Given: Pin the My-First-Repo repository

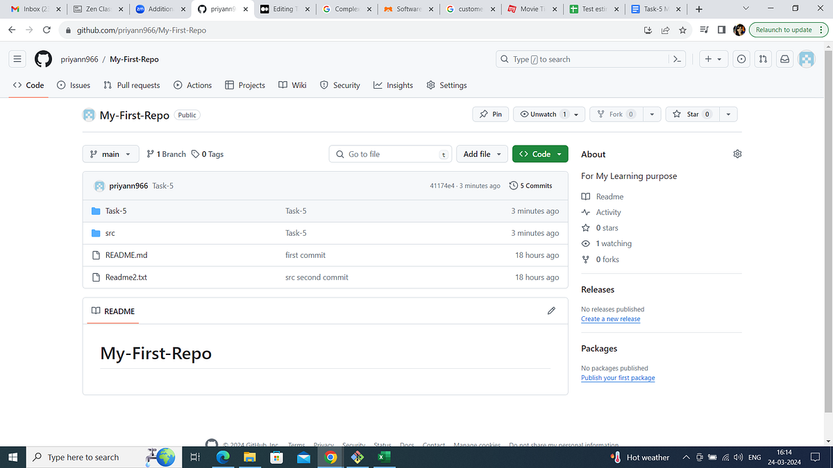Looking at the screenshot, I should [x=490, y=114].
